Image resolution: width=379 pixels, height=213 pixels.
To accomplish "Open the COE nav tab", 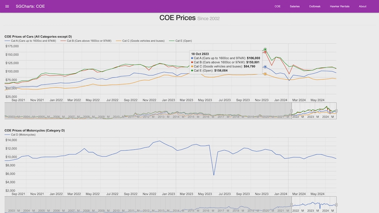I will coord(278,6).
